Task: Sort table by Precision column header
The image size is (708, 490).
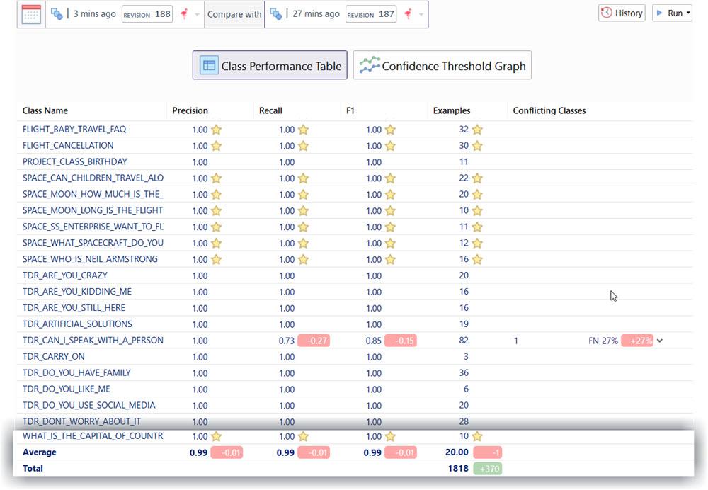Action: (190, 110)
